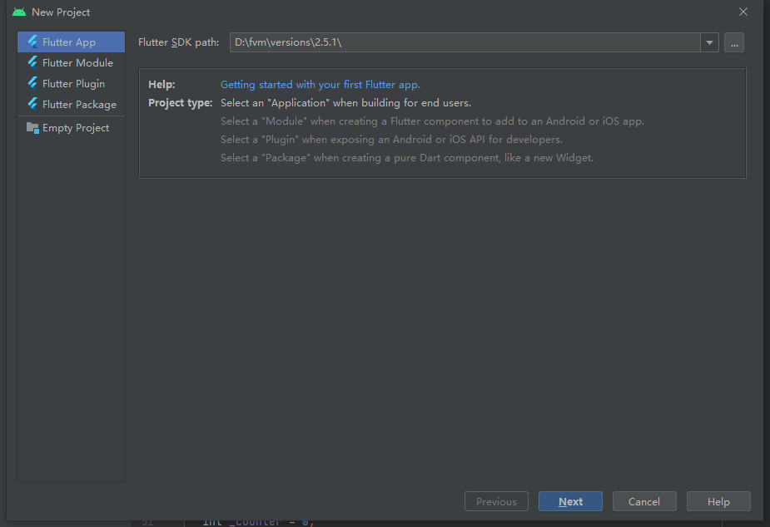Click the "Help:" label

(x=161, y=84)
